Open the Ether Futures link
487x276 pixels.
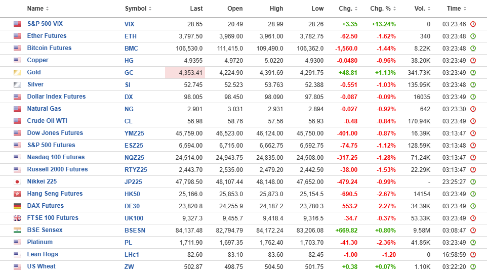click(47, 36)
